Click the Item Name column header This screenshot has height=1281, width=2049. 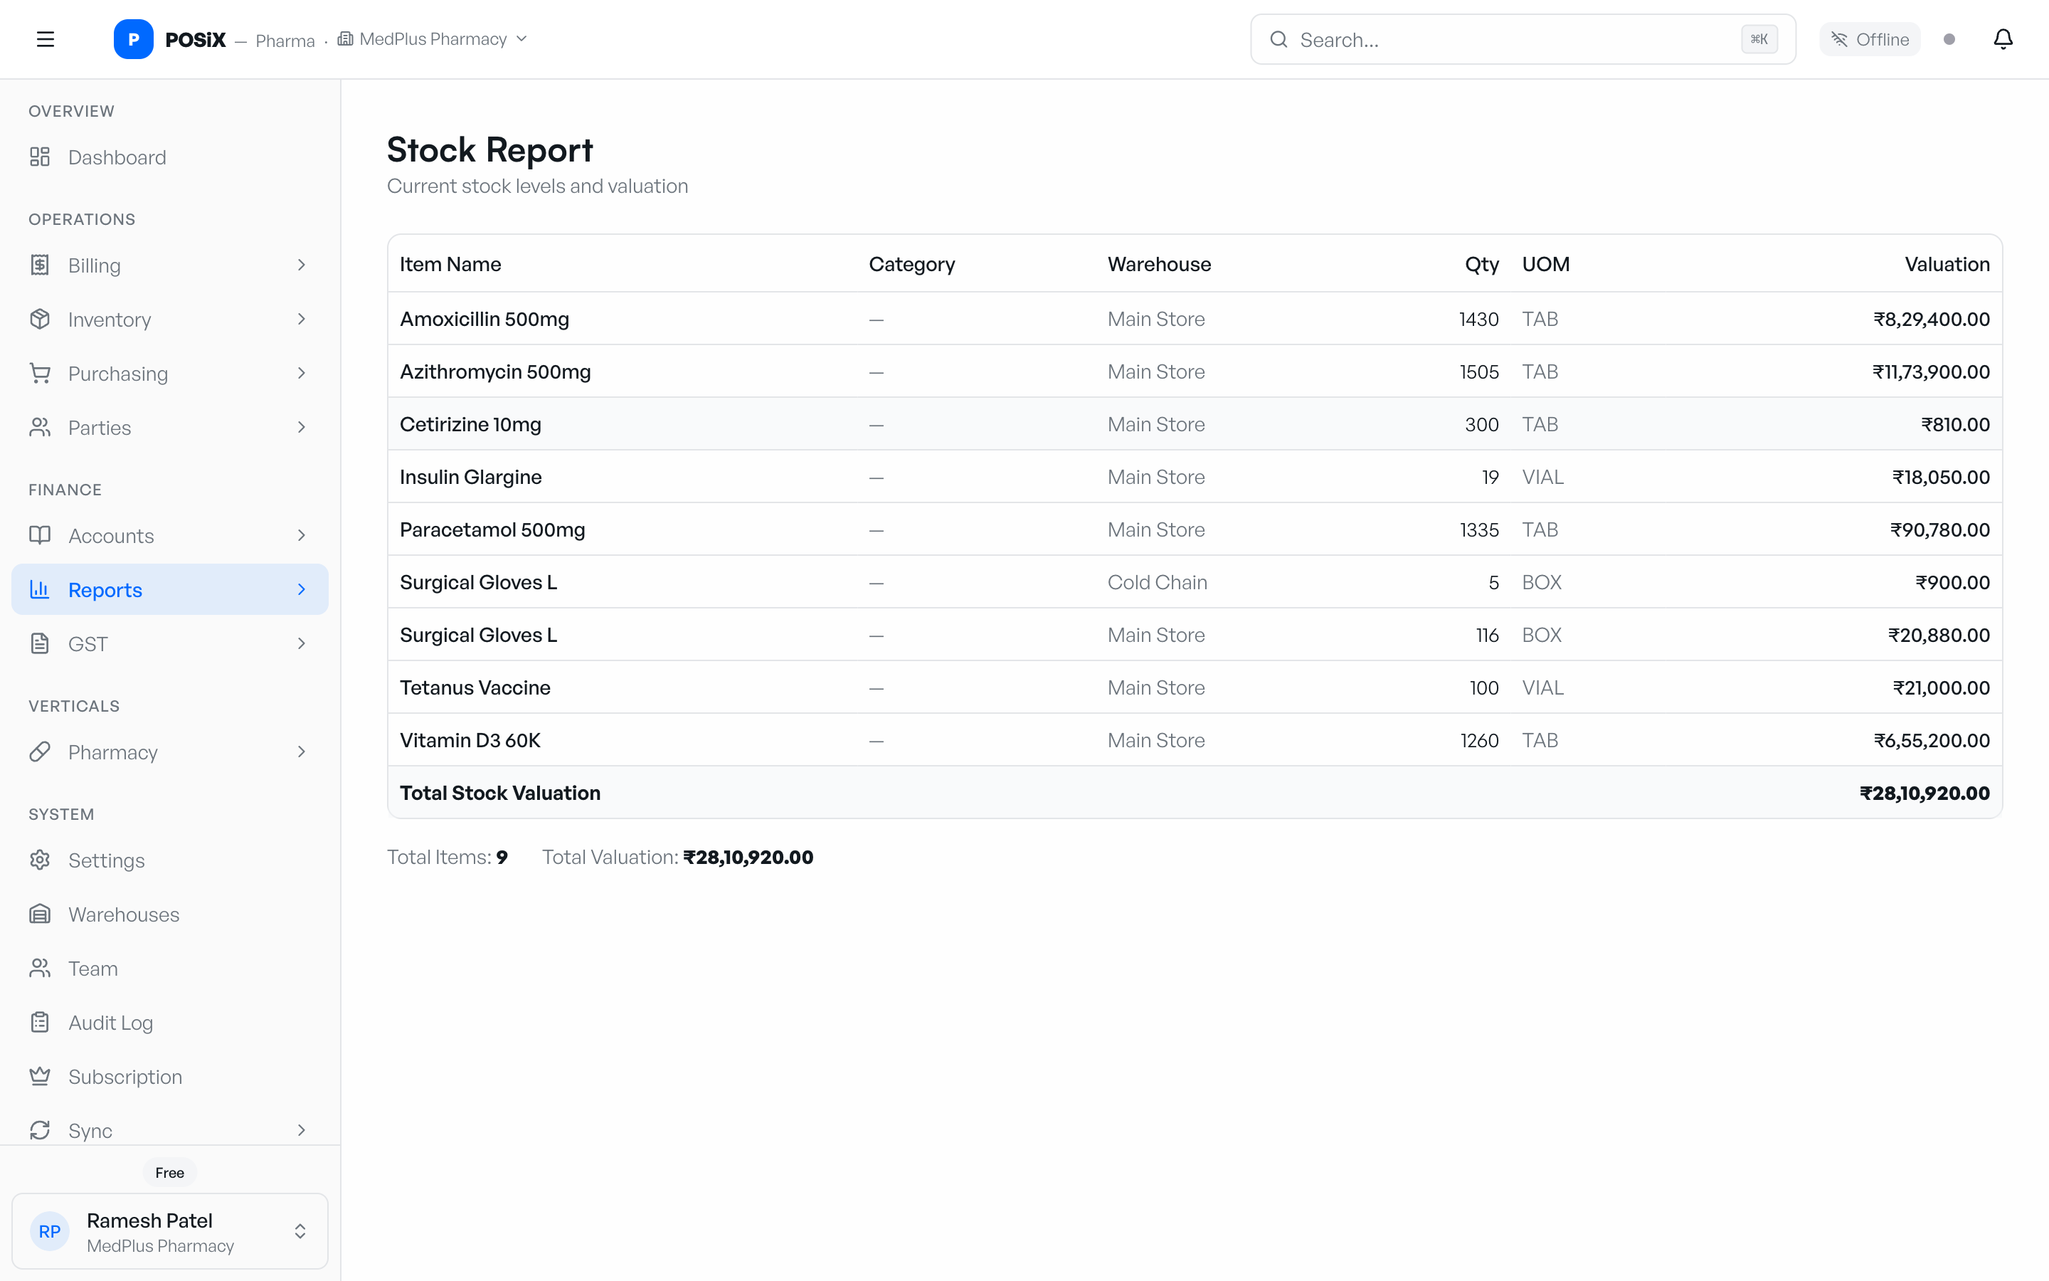pyautogui.click(x=450, y=264)
